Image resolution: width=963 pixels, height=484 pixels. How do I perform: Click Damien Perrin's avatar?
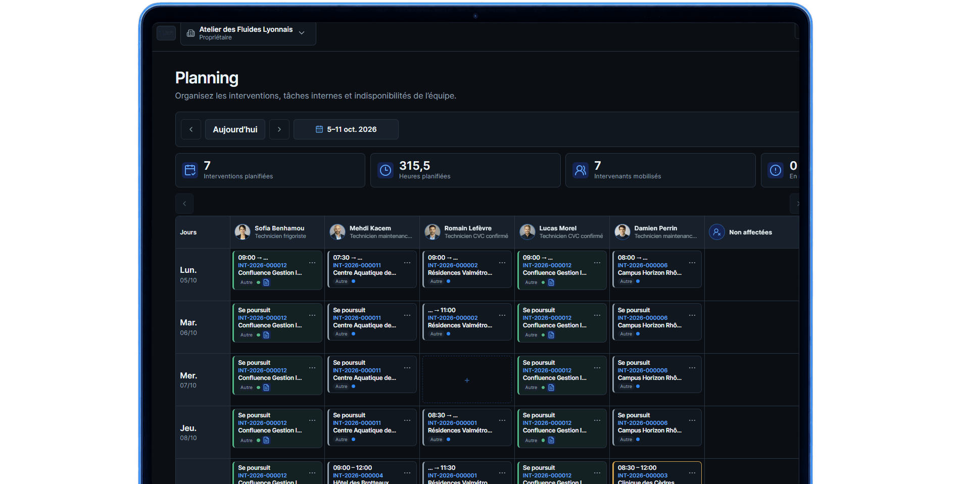pos(622,232)
